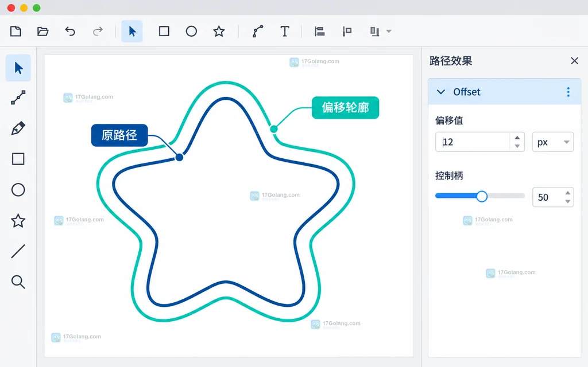Click the 控制柄 label
This screenshot has height=367, width=588.
[449, 175]
